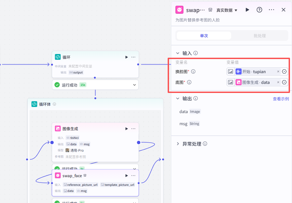The width and height of the screenshot is (292, 203).
Task: Switch to the 单次 tab
Action: pos(203,36)
